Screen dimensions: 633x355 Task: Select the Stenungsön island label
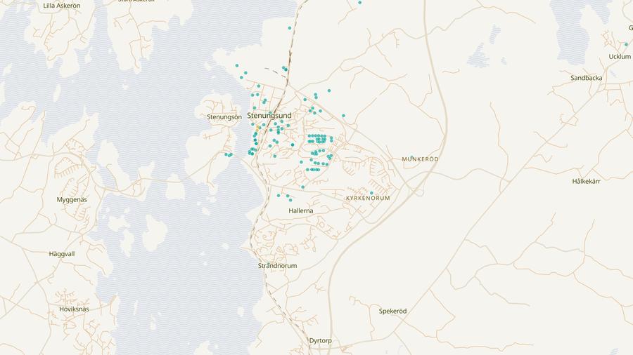[224, 117]
